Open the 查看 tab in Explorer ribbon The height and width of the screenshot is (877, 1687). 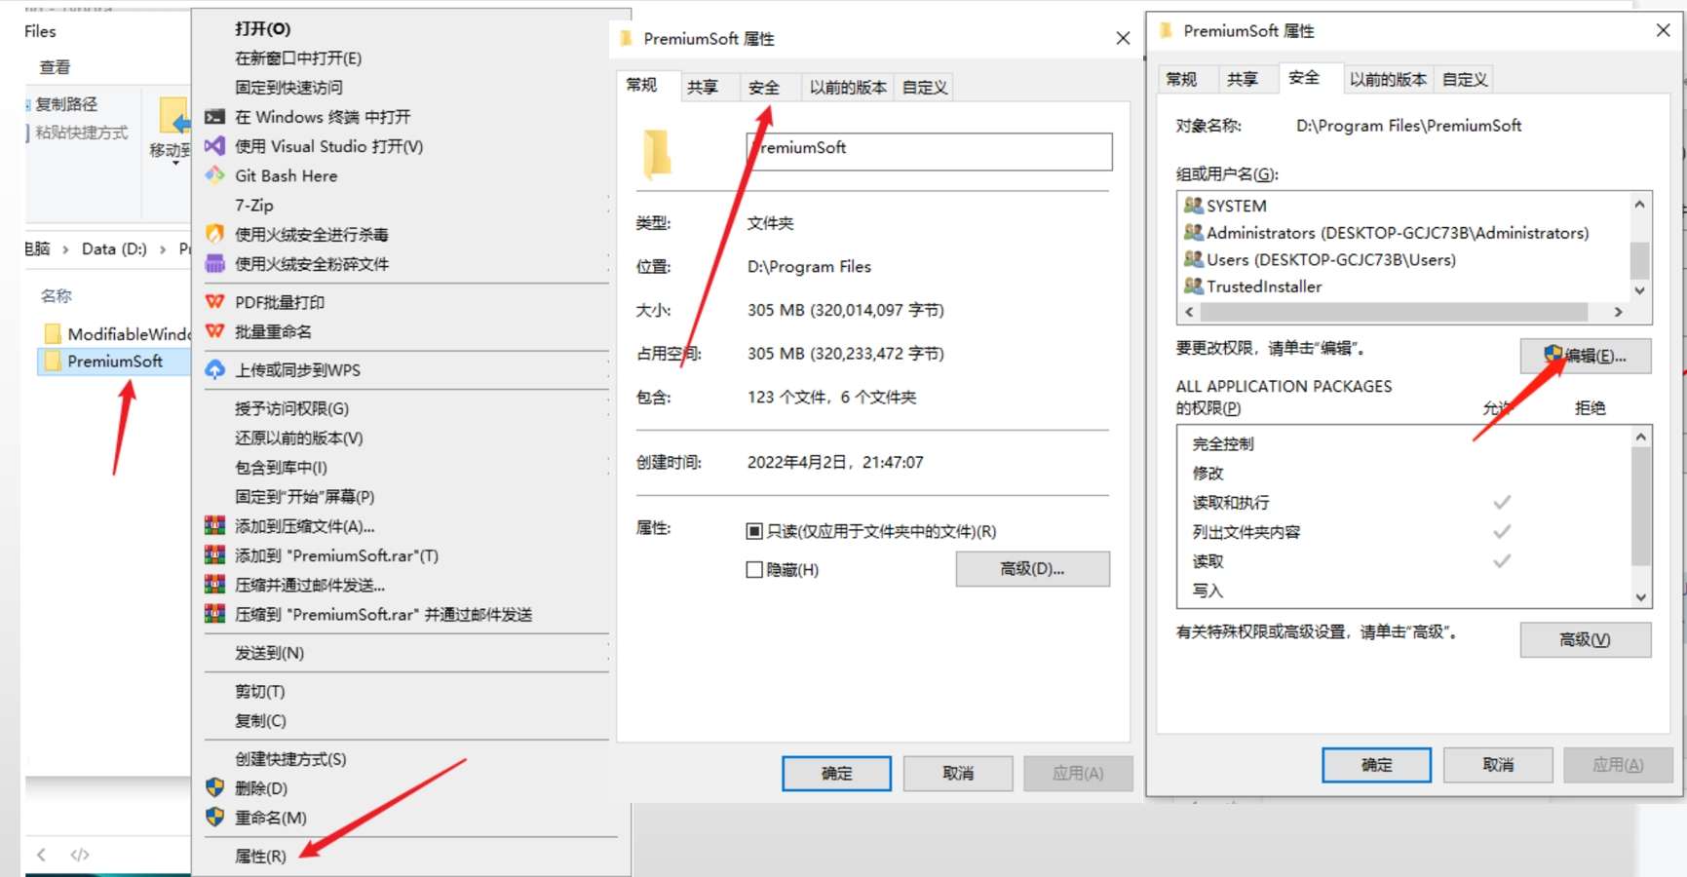(55, 67)
